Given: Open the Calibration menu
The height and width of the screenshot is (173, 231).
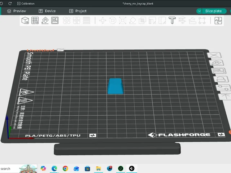Looking at the screenshot, I should pos(26,4).
